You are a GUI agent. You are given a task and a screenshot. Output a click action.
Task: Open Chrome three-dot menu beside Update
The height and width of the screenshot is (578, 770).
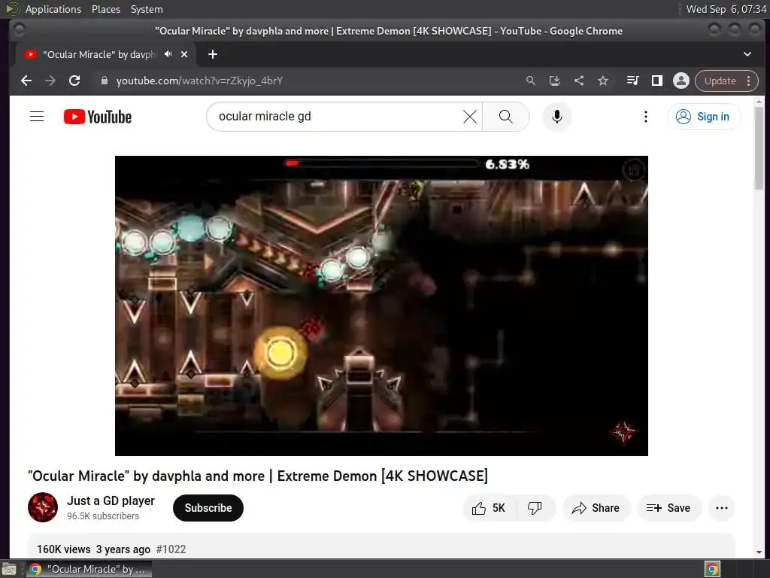click(748, 81)
